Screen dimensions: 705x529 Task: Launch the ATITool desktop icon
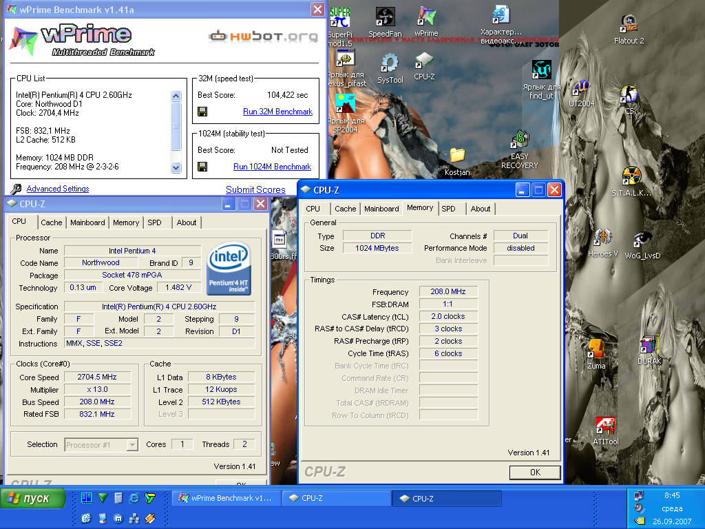(605, 426)
